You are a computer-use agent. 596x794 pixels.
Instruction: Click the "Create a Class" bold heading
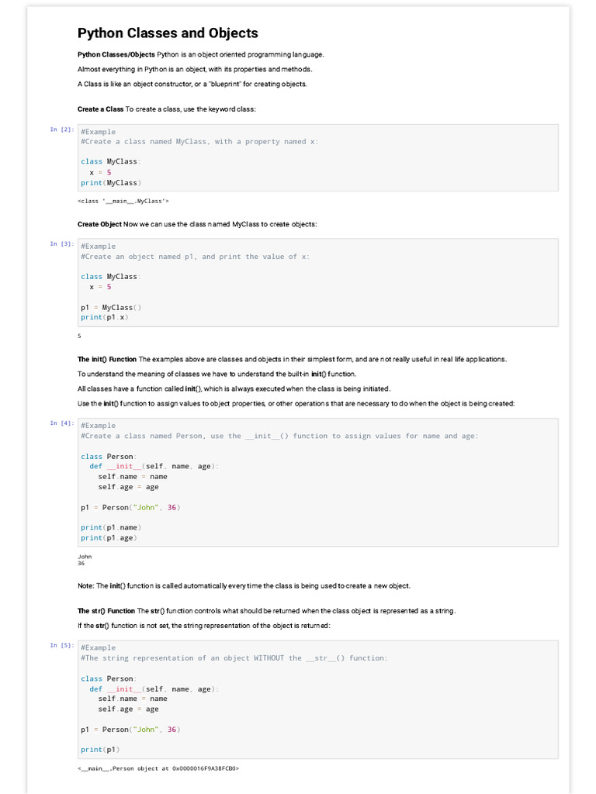[101, 109]
